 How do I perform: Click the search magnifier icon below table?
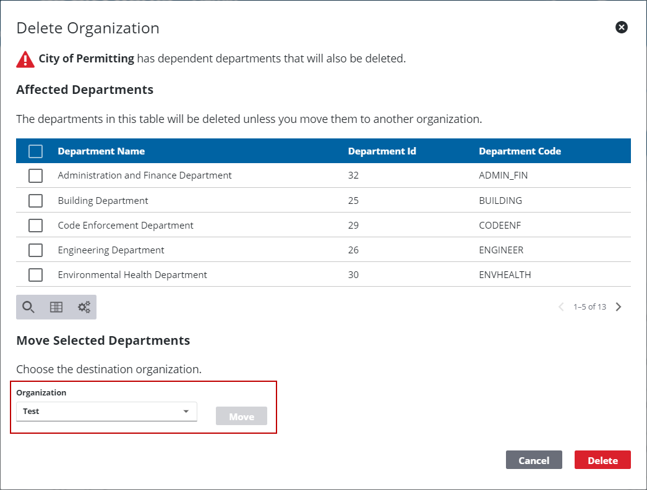point(28,306)
